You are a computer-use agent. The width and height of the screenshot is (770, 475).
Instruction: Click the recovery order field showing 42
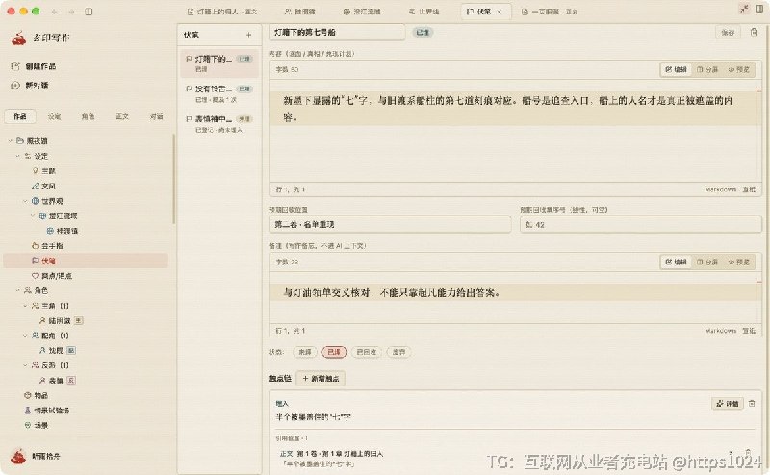pos(641,225)
